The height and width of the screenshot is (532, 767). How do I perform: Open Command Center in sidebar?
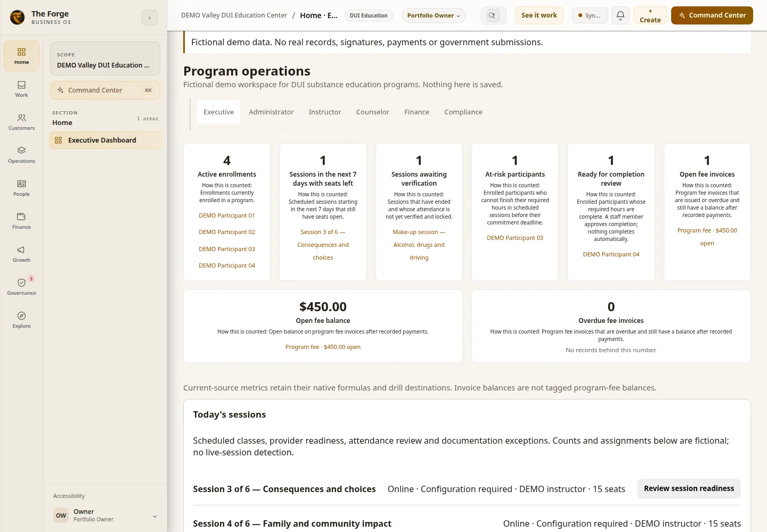(x=105, y=90)
